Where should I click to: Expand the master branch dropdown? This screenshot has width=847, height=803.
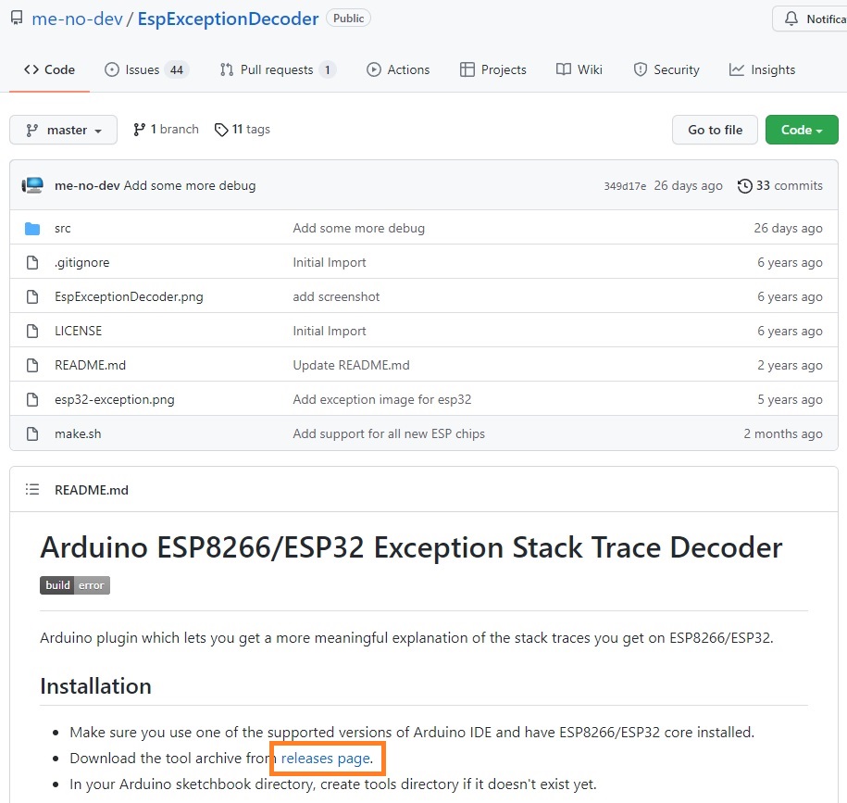click(63, 130)
